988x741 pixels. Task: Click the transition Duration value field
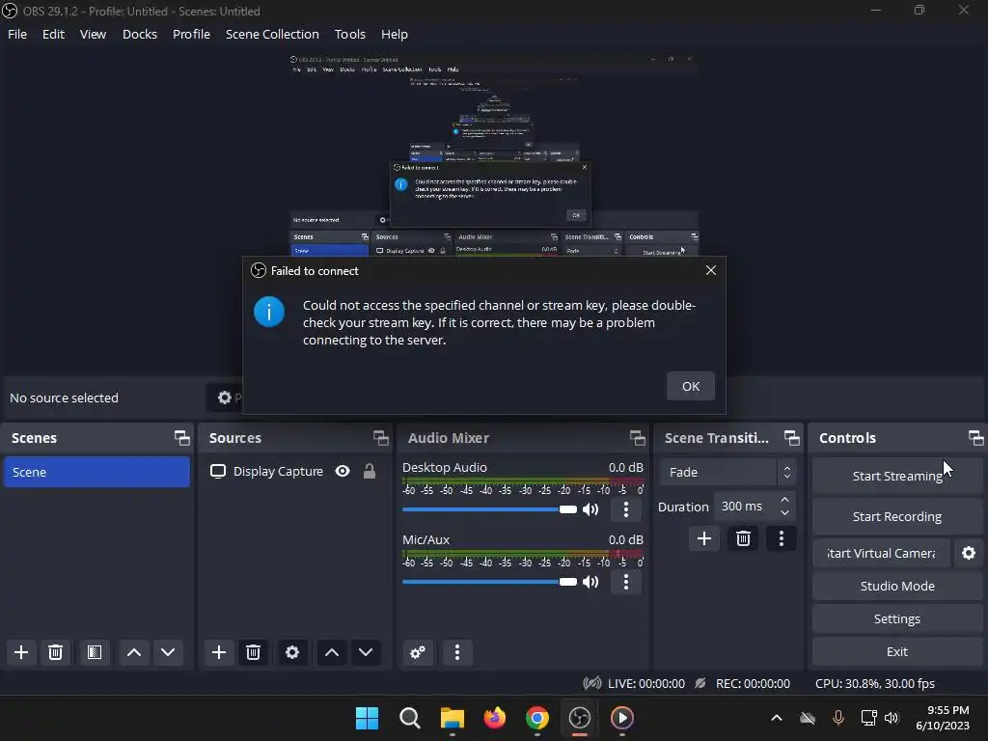click(746, 506)
